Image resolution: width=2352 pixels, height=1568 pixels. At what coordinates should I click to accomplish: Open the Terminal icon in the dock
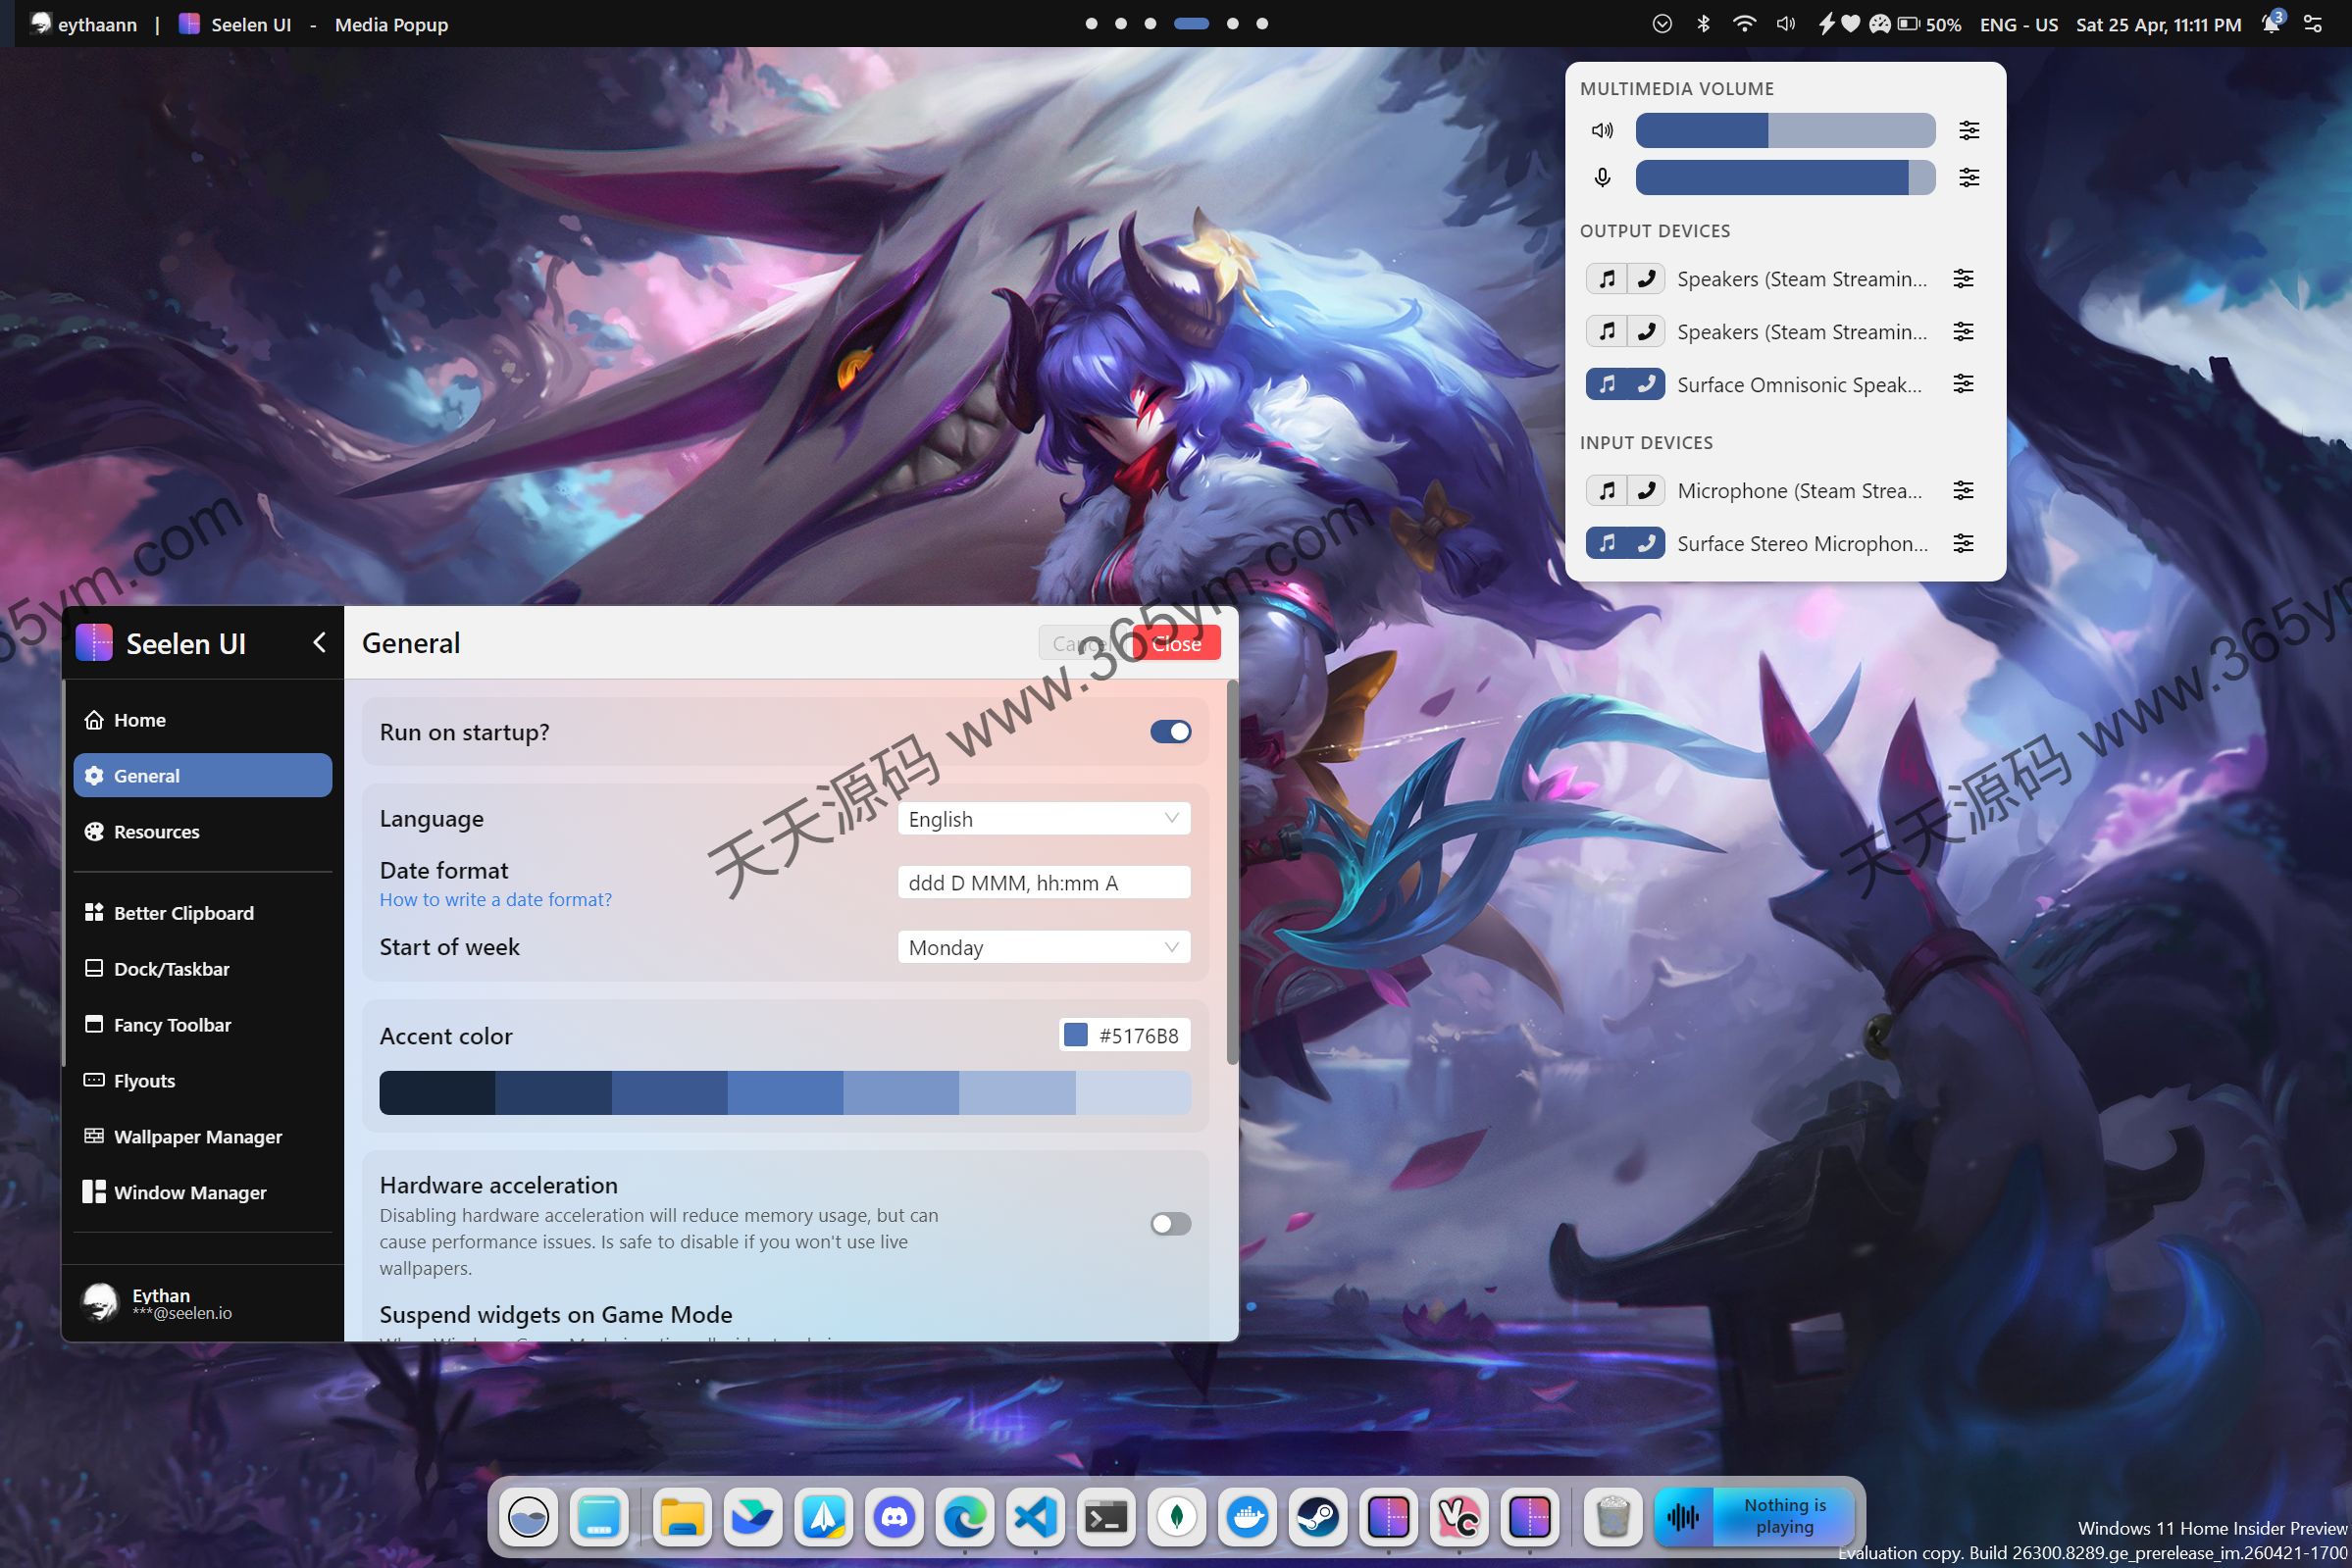click(x=1106, y=1518)
